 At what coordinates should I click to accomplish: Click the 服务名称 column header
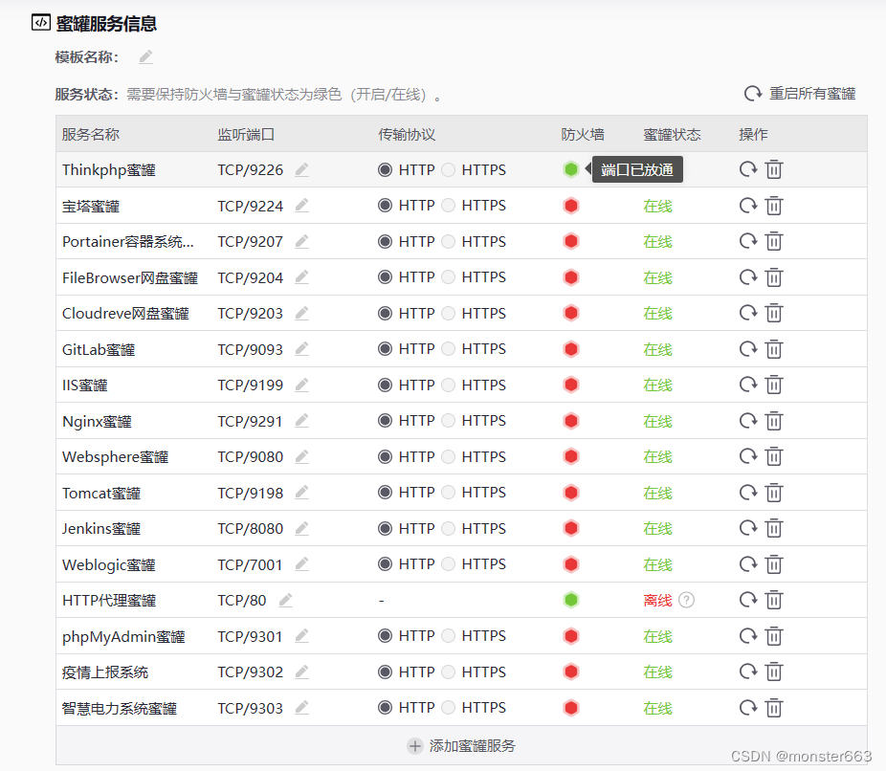[90, 135]
